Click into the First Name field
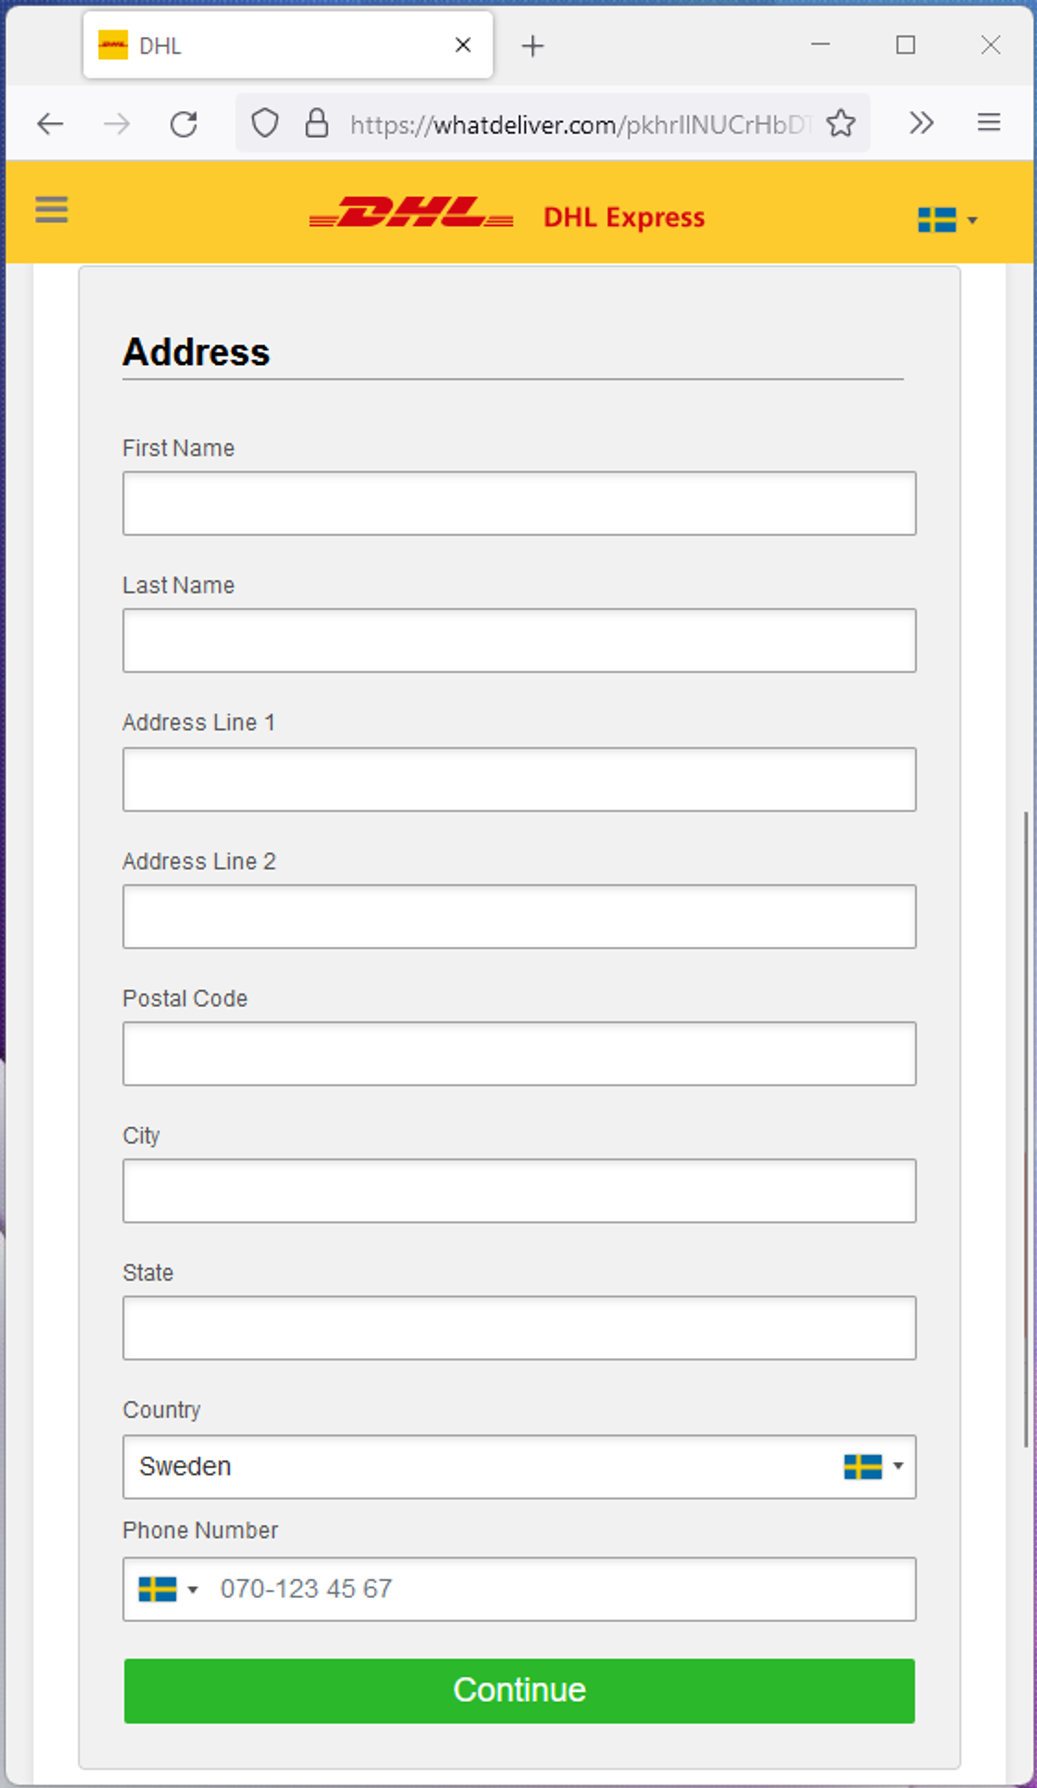The image size is (1037, 1788). 519,503
